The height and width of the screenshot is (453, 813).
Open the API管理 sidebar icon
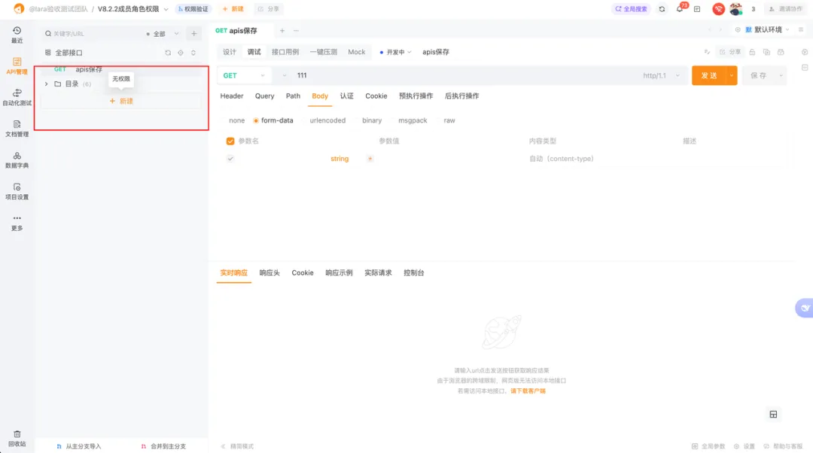tap(17, 65)
